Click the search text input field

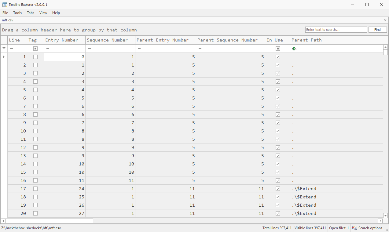click(x=336, y=30)
